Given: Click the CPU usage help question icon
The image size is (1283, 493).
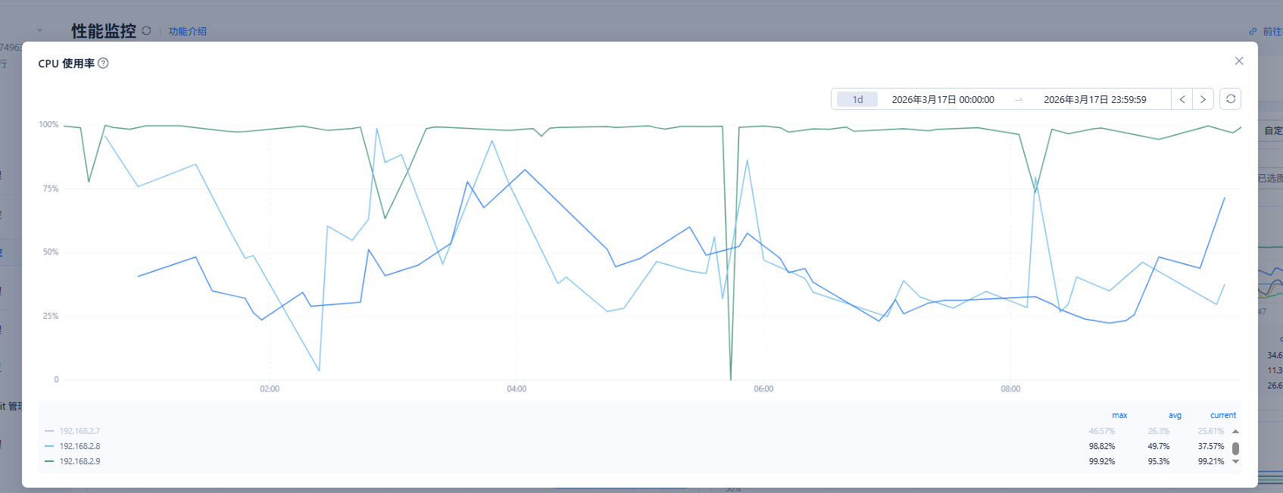Looking at the screenshot, I should click(x=104, y=64).
